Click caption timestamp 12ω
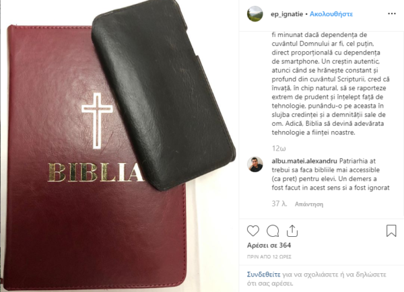The width and height of the screenshot is (404, 292). (x=279, y=149)
